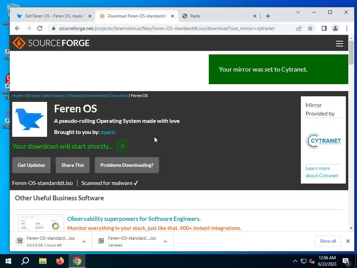Show hidden system tray icons

tap(295, 261)
